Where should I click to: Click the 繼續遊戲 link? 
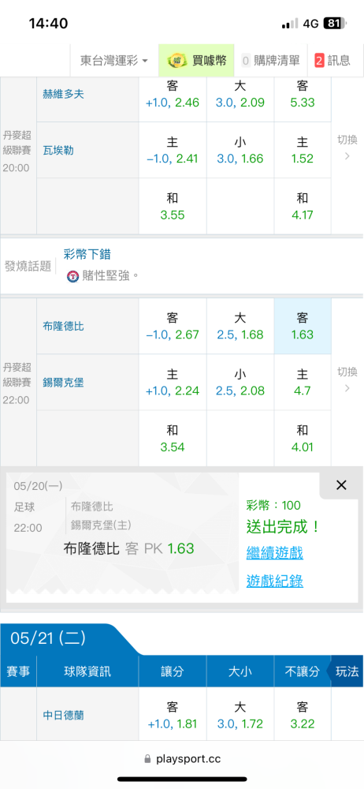(x=274, y=552)
